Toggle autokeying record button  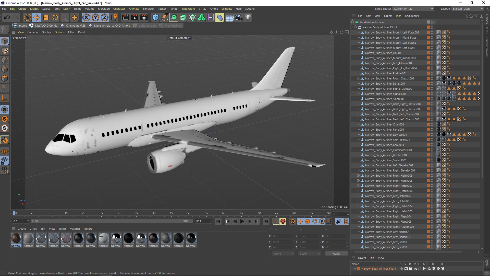click(283, 221)
